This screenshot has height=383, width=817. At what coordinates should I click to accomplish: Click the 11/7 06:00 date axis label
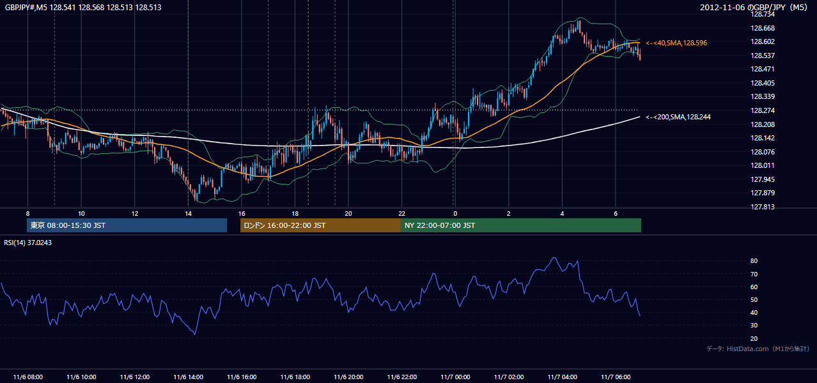pyautogui.click(x=615, y=377)
